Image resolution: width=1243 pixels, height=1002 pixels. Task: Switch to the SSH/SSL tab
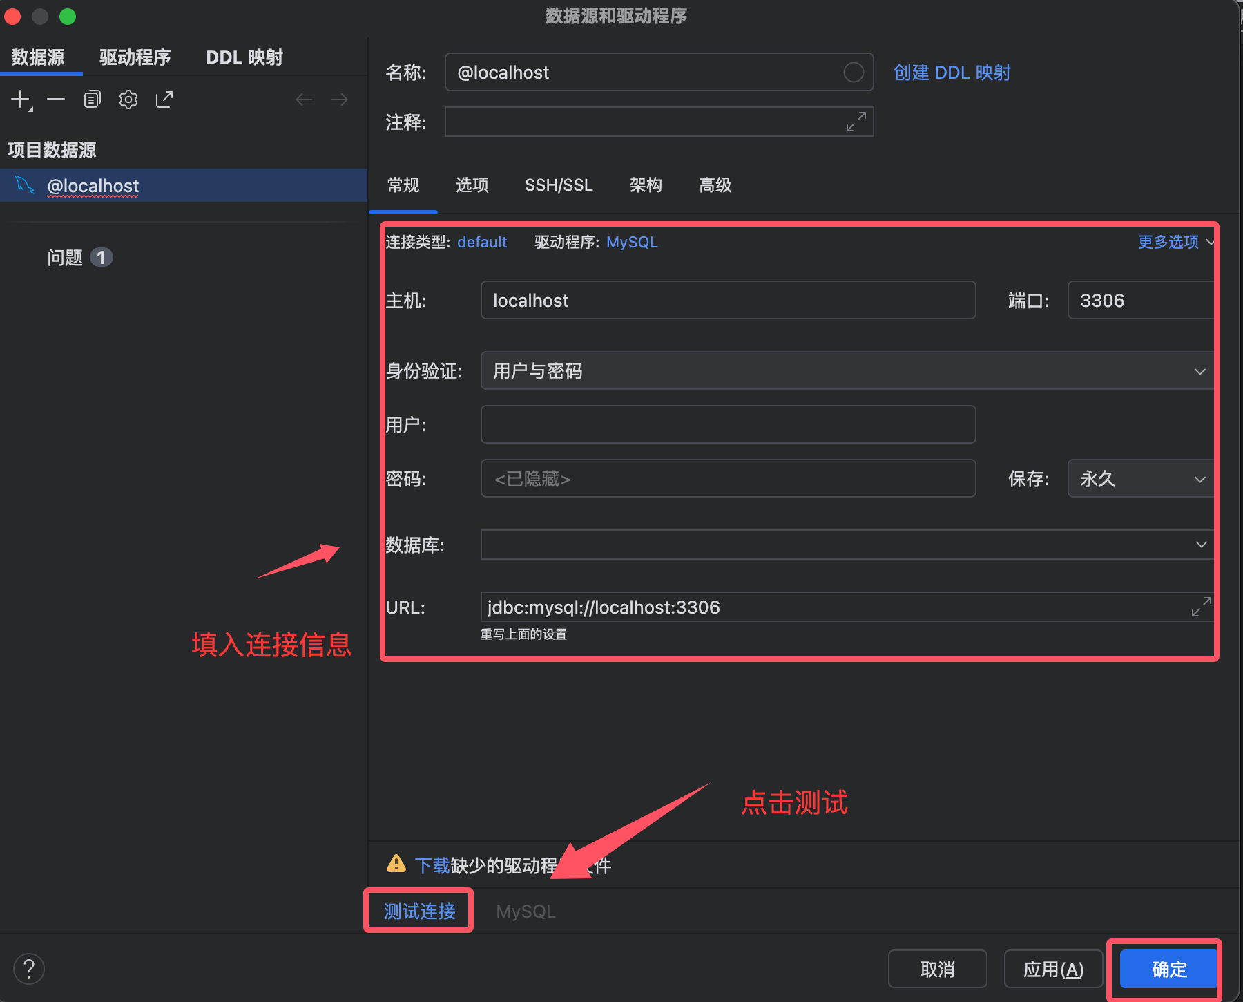(x=559, y=185)
